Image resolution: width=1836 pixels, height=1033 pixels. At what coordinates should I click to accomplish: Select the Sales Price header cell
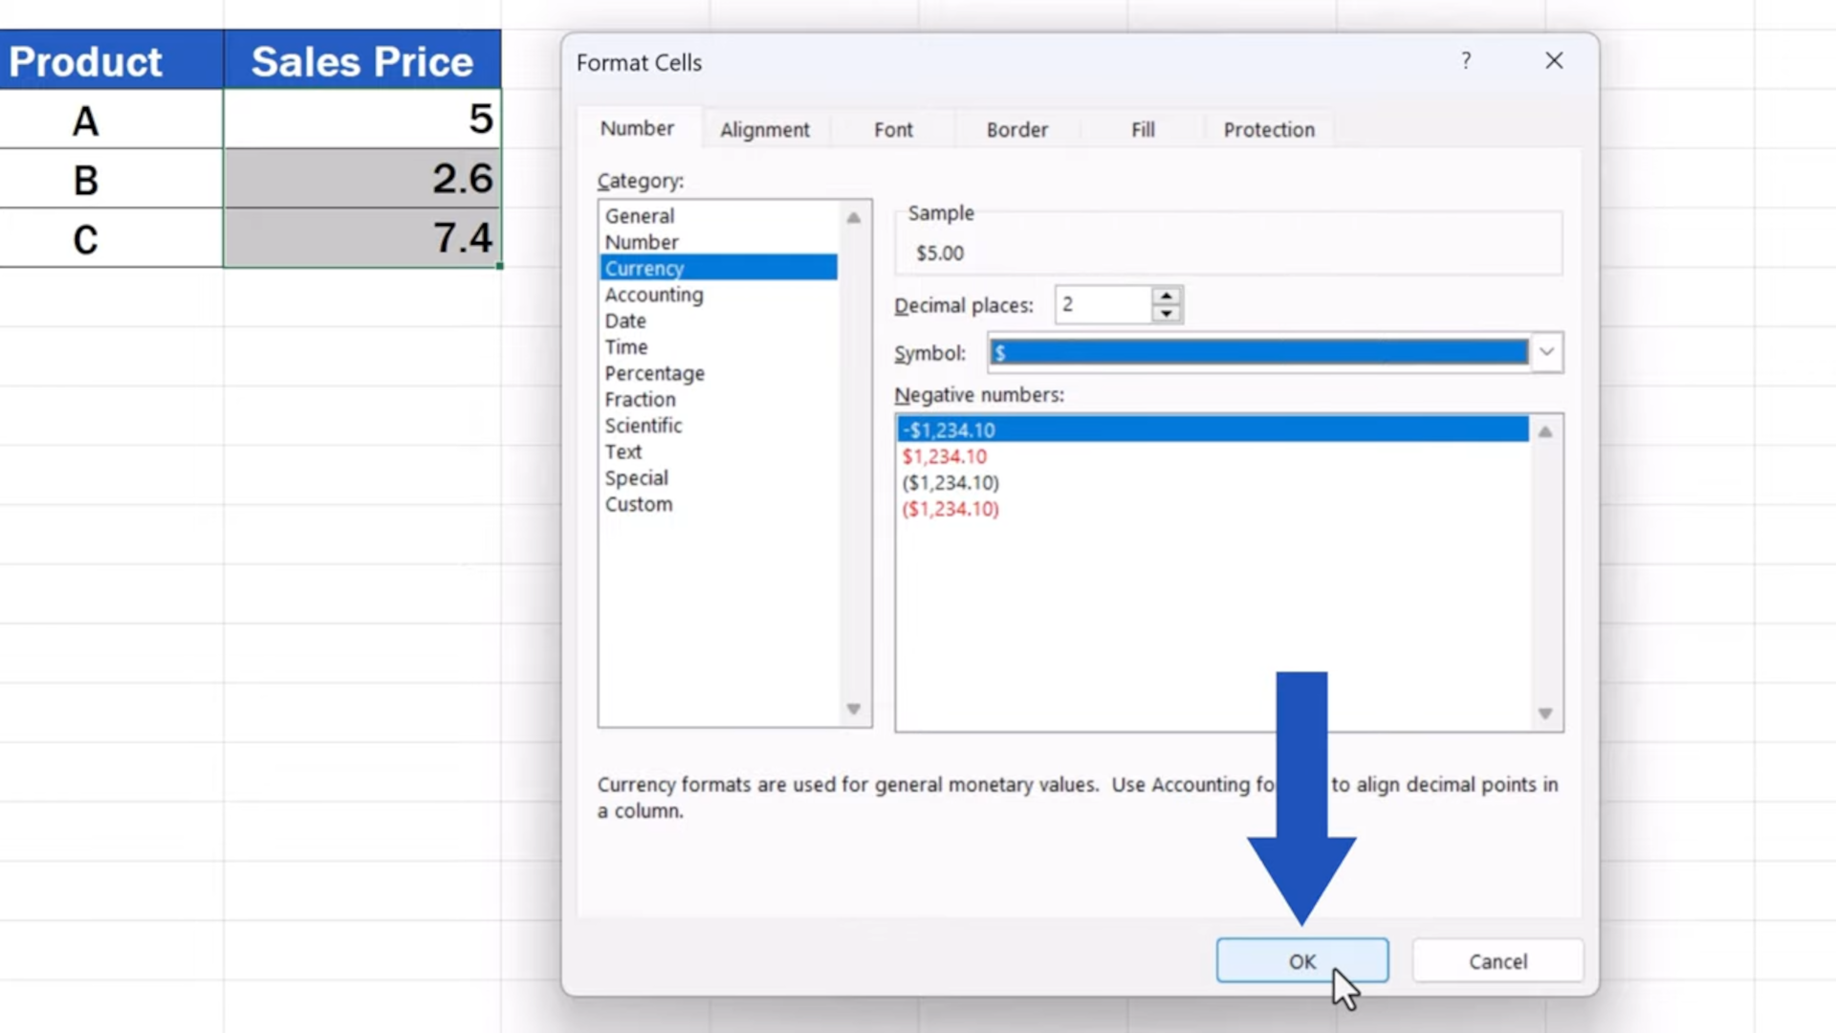tap(361, 60)
